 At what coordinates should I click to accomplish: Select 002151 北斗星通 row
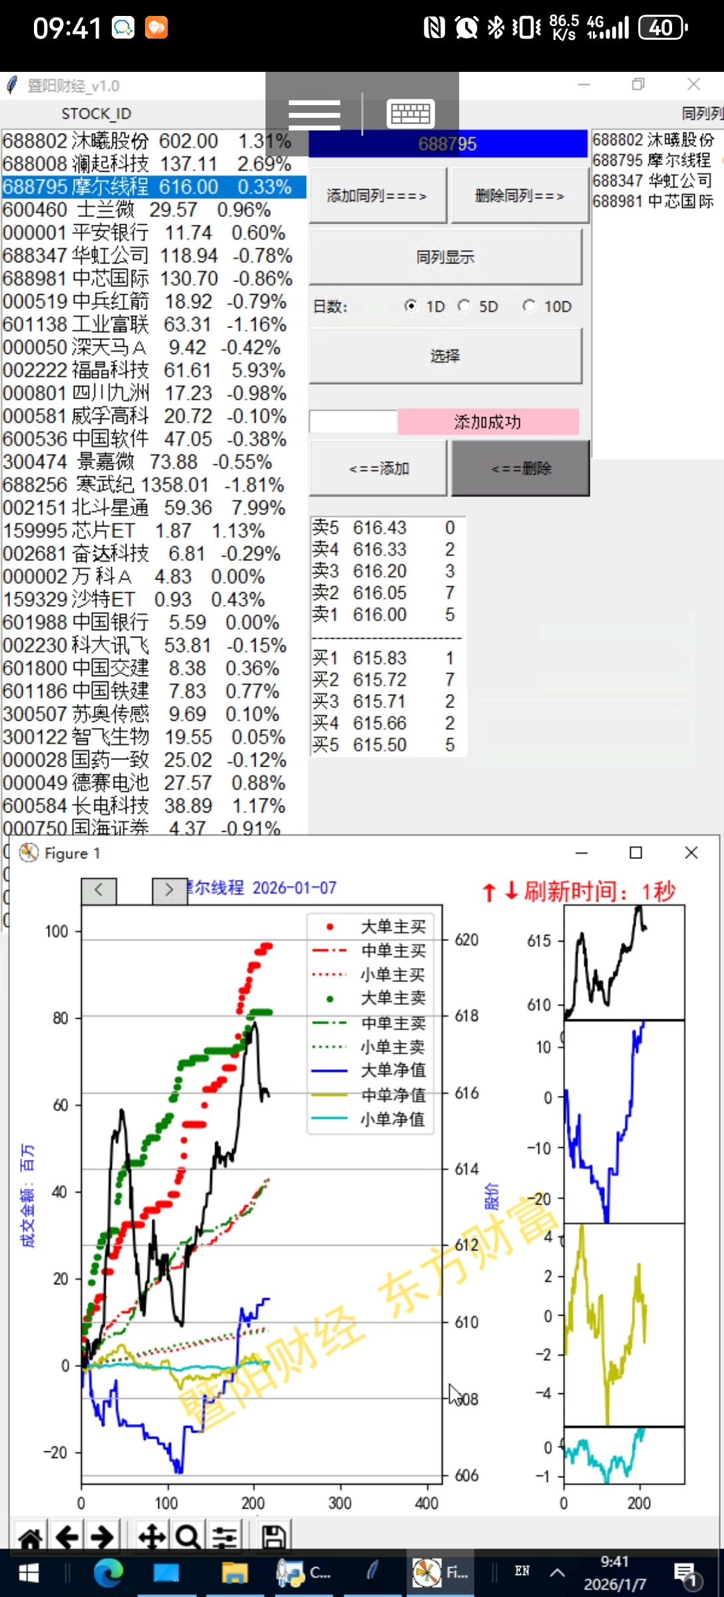point(153,508)
